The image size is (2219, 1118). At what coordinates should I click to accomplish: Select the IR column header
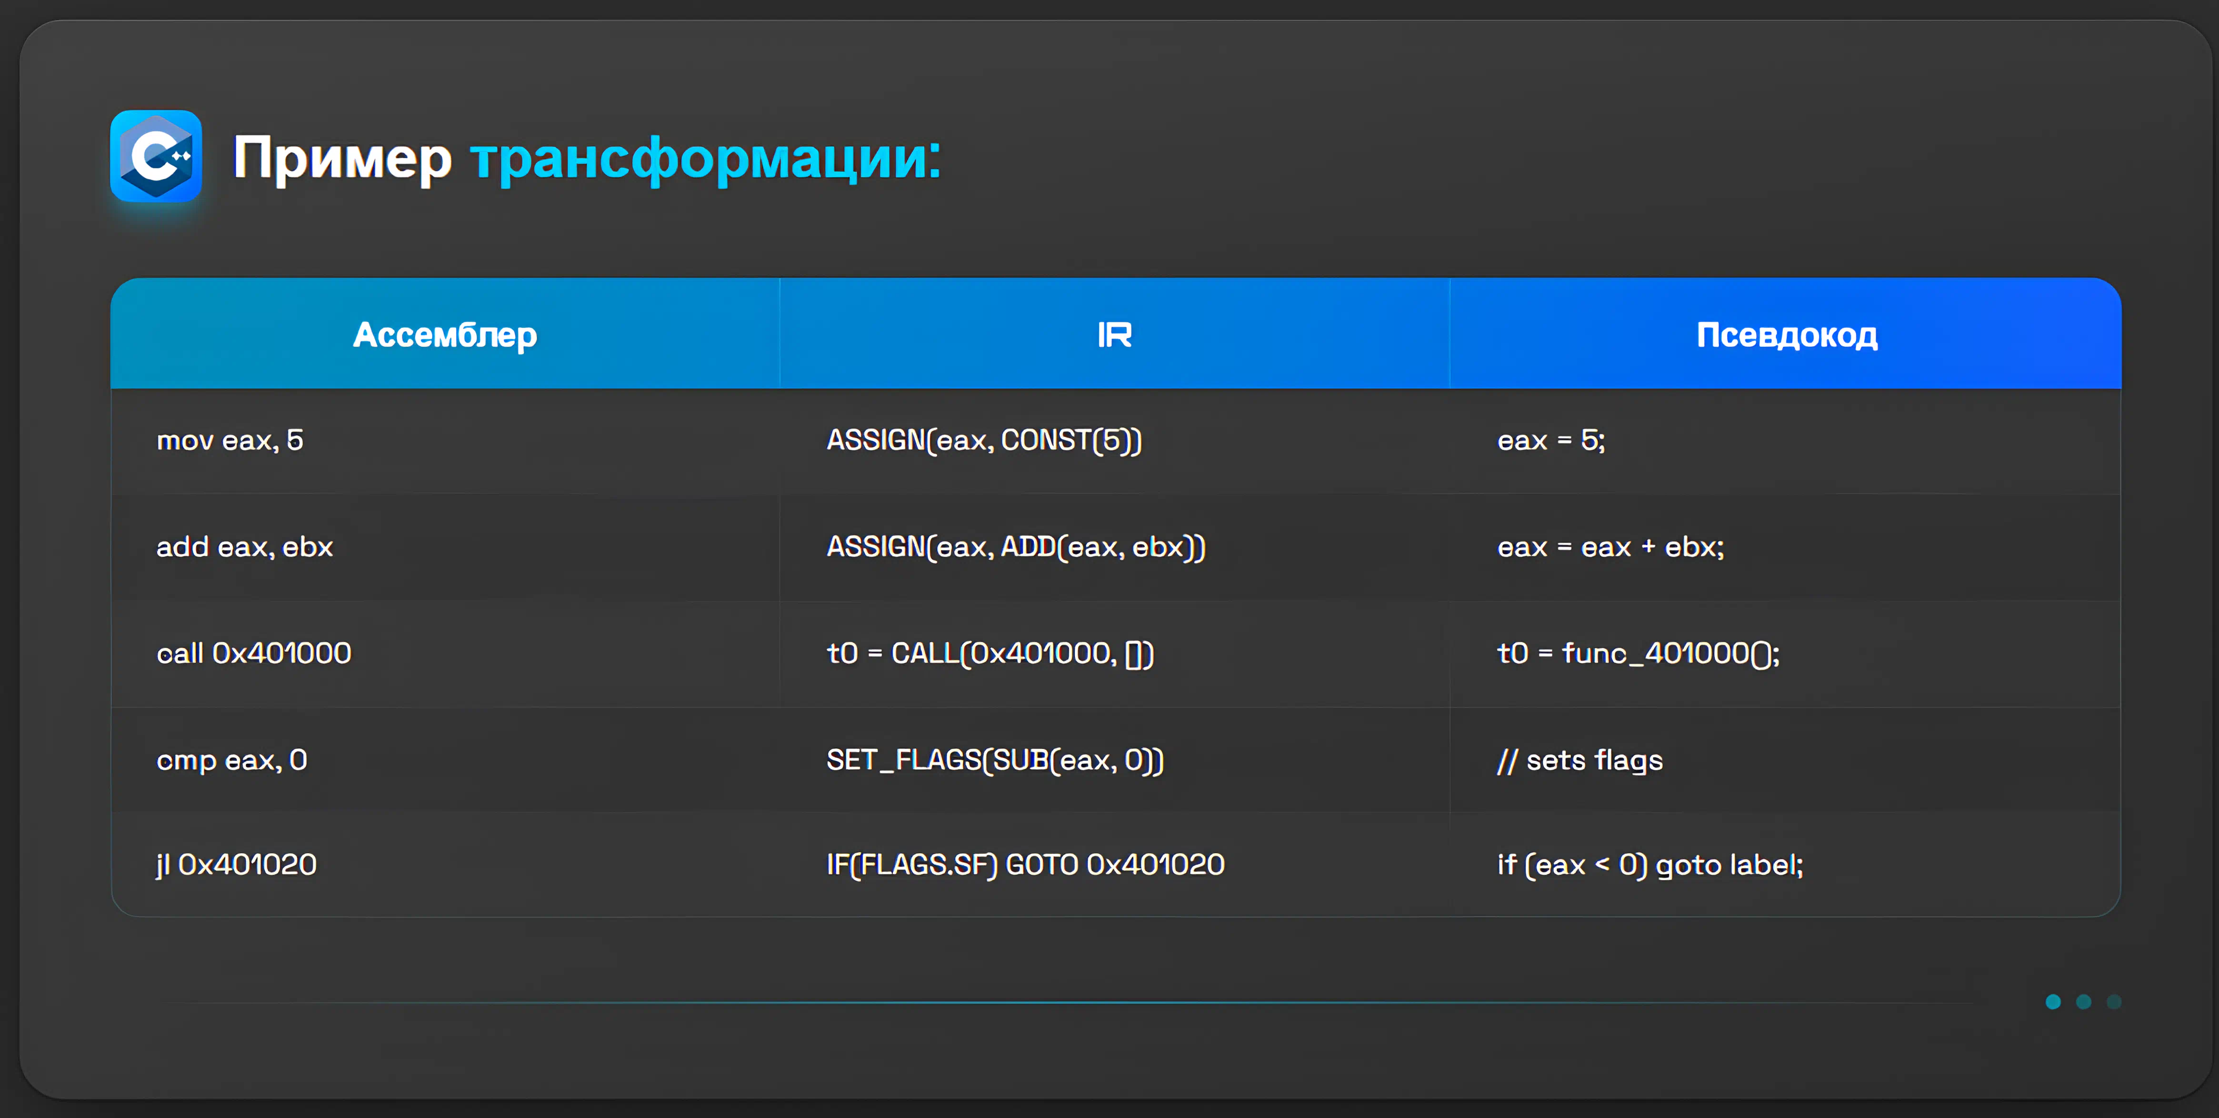coord(1114,334)
